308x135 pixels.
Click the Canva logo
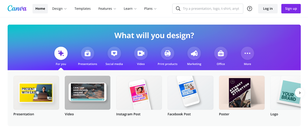pyautogui.click(x=17, y=8)
